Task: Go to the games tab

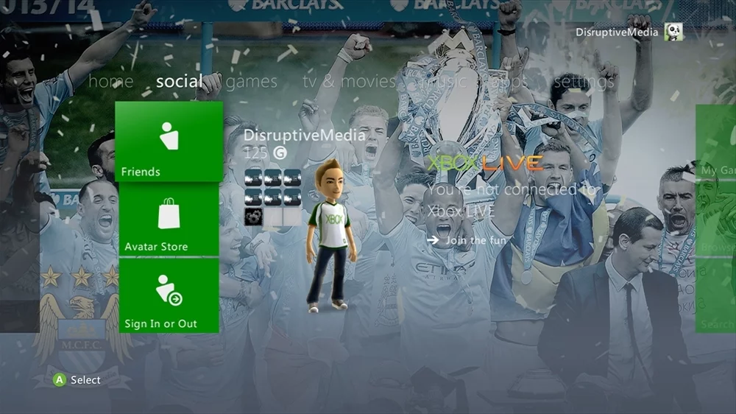Action: 251,82
